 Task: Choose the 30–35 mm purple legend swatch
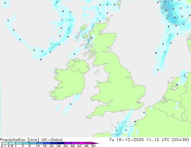point(68,143)
